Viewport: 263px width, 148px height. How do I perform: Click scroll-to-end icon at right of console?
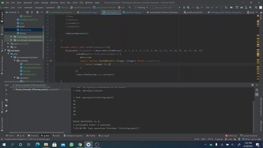257,95
